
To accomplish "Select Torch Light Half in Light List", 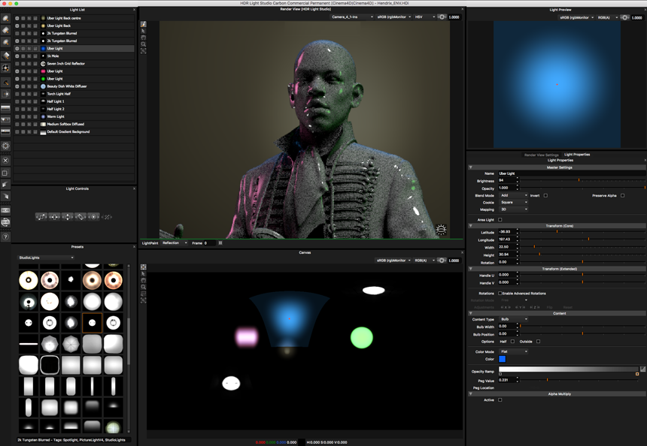I will coord(74,94).
